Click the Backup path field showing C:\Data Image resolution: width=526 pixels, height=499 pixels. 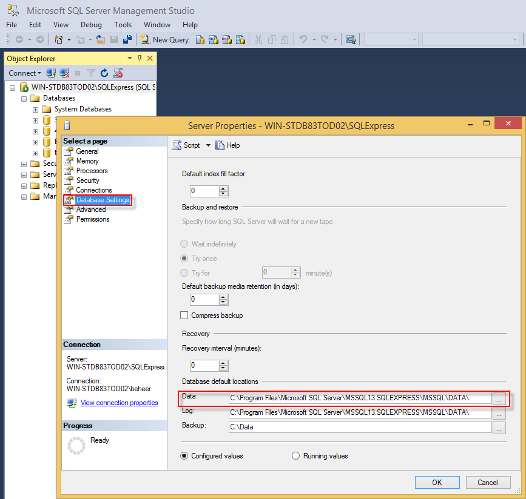360,427
